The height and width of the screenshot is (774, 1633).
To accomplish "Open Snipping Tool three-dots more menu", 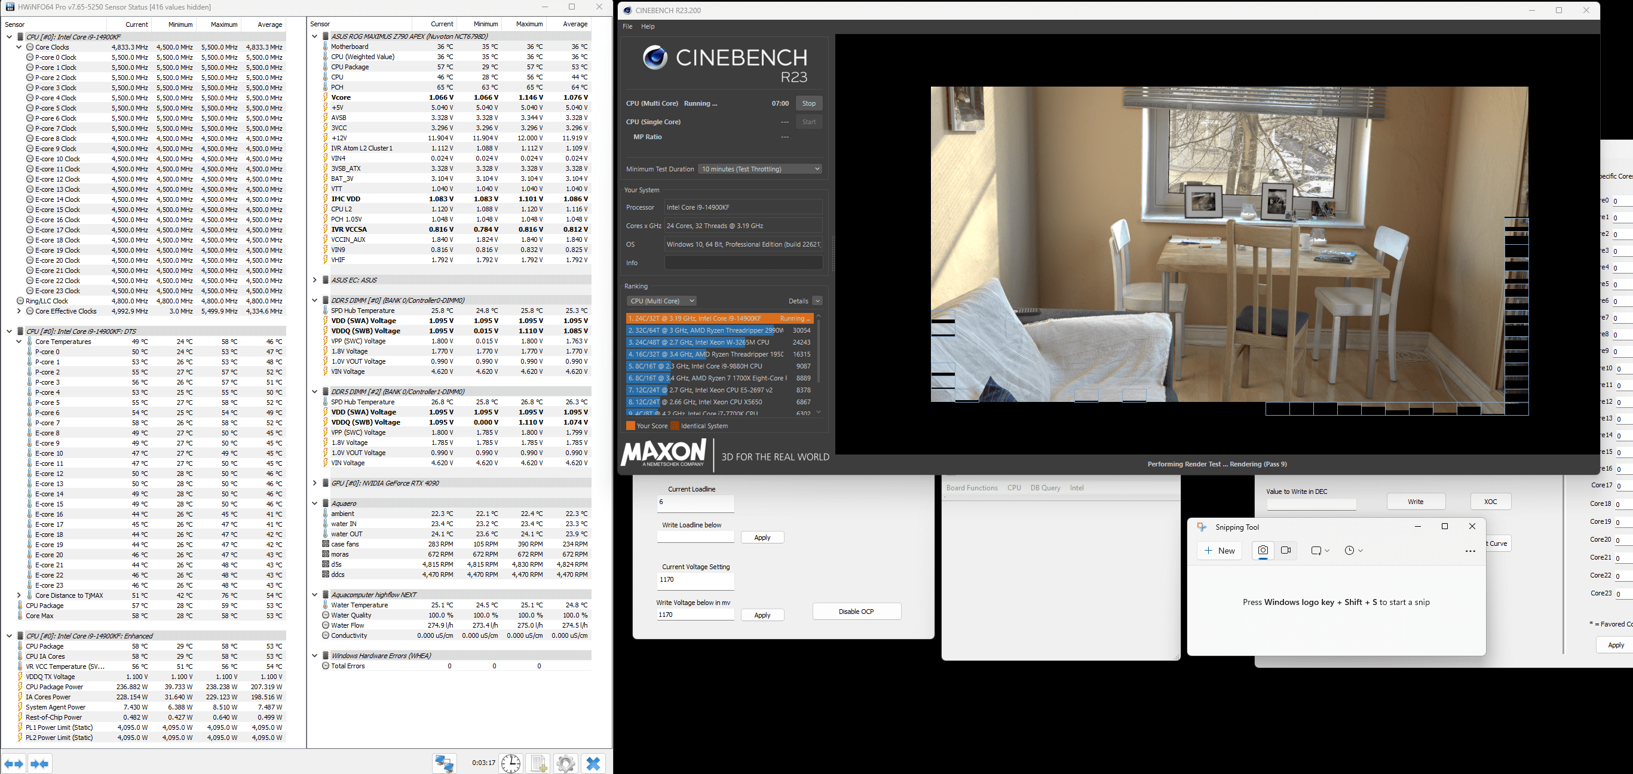I will (x=1470, y=551).
